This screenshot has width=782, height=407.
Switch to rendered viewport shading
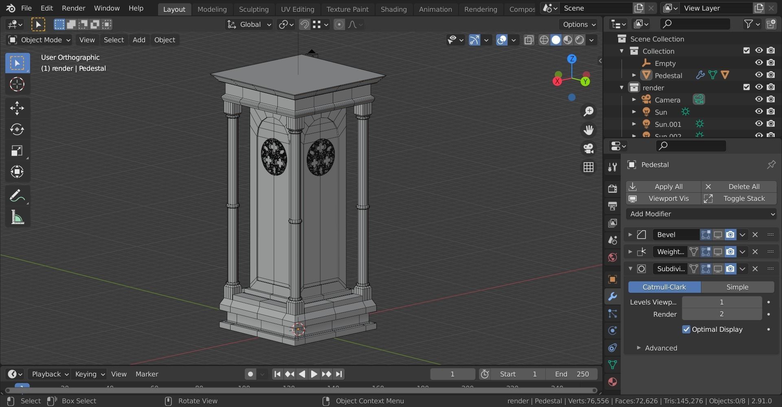[579, 40]
